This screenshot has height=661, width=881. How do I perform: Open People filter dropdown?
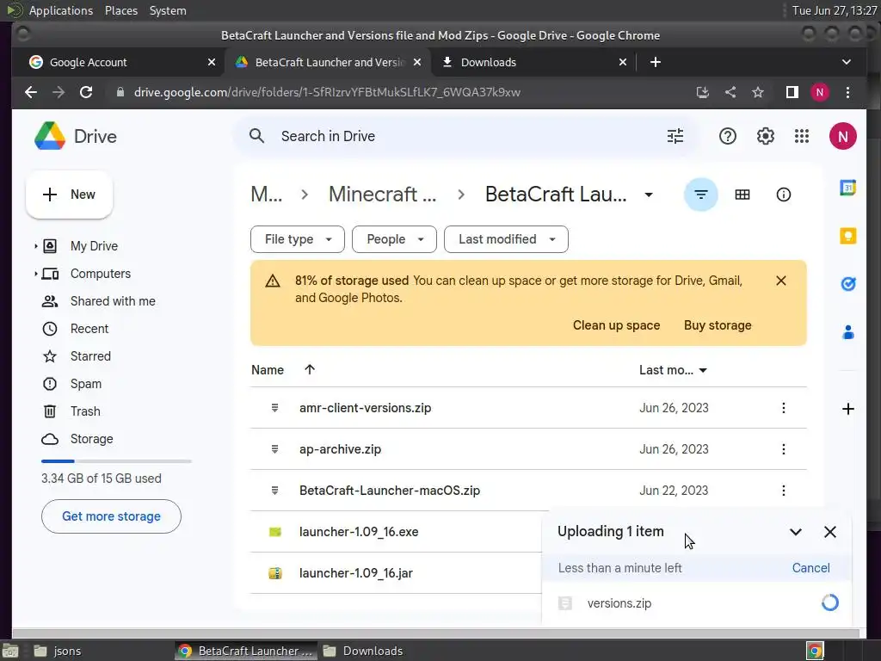(x=394, y=239)
